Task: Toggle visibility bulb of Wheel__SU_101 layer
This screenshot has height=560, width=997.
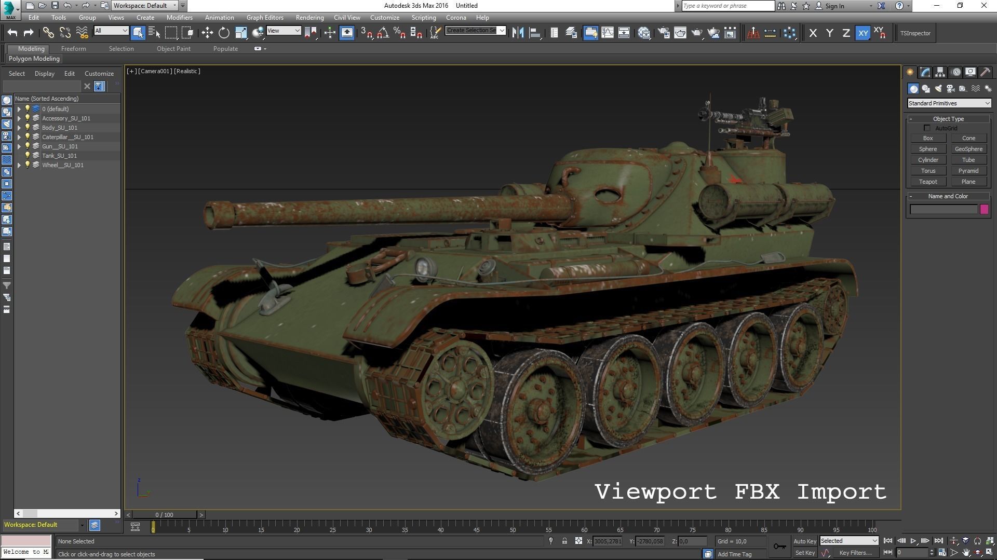Action: (28, 165)
